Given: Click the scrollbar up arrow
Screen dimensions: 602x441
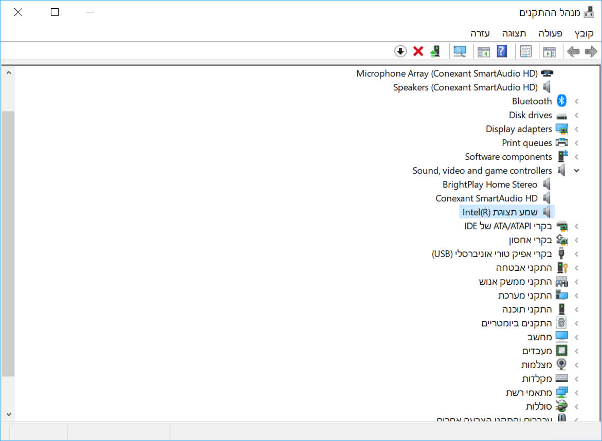Looking at the screenshot, I should pos(8,72).
